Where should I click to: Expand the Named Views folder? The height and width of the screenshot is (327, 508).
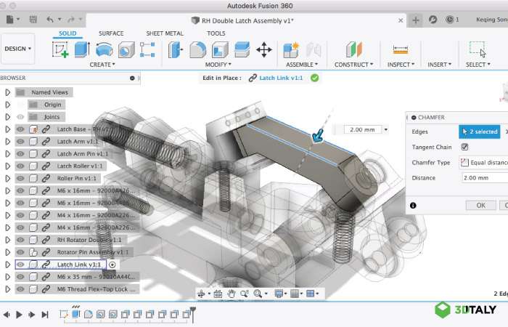click(x=8, y=92)
